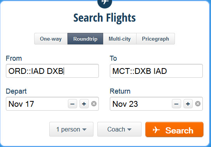The height and width of the screenshot is (147, 211).
Task: Click the To field containing MCT::DXB IAD
Action: [156, 71]
